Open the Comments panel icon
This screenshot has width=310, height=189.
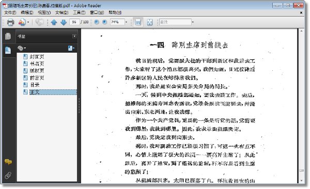pos(8,162)
